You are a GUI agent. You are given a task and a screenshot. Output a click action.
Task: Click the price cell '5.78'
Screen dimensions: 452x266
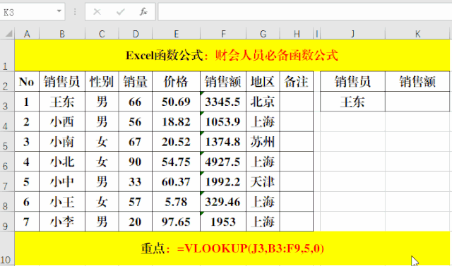click(176, 202)
